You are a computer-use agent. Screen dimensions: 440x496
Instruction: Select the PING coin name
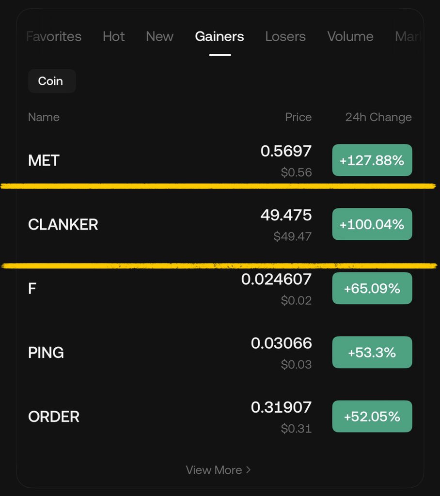(x=46, y=352)
